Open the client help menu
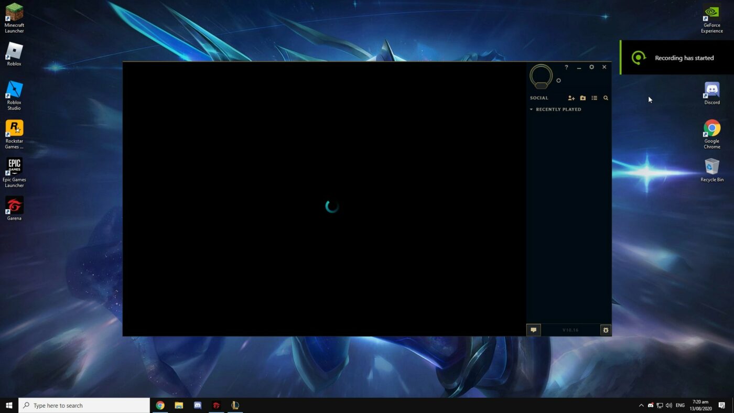This screenshot has width=734, height=413. (566, 67)
